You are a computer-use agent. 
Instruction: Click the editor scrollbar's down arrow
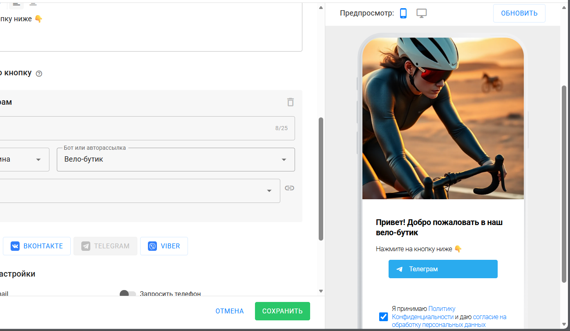pyautogui.click(x=321, y=291)
